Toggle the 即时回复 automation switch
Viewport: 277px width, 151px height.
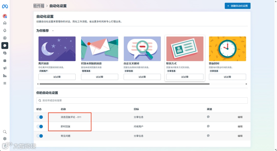coord(39,126)
